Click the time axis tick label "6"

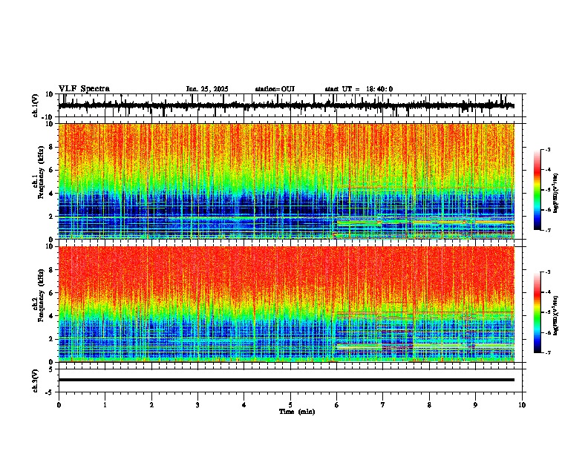click(x=337, y=405)
